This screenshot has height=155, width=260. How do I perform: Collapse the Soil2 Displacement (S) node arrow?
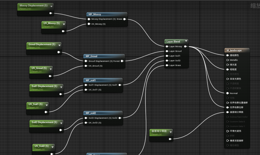pyautogui.click(x=61, y=123)
